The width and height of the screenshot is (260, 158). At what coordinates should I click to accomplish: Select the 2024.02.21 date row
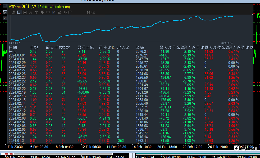coord(17,85)
